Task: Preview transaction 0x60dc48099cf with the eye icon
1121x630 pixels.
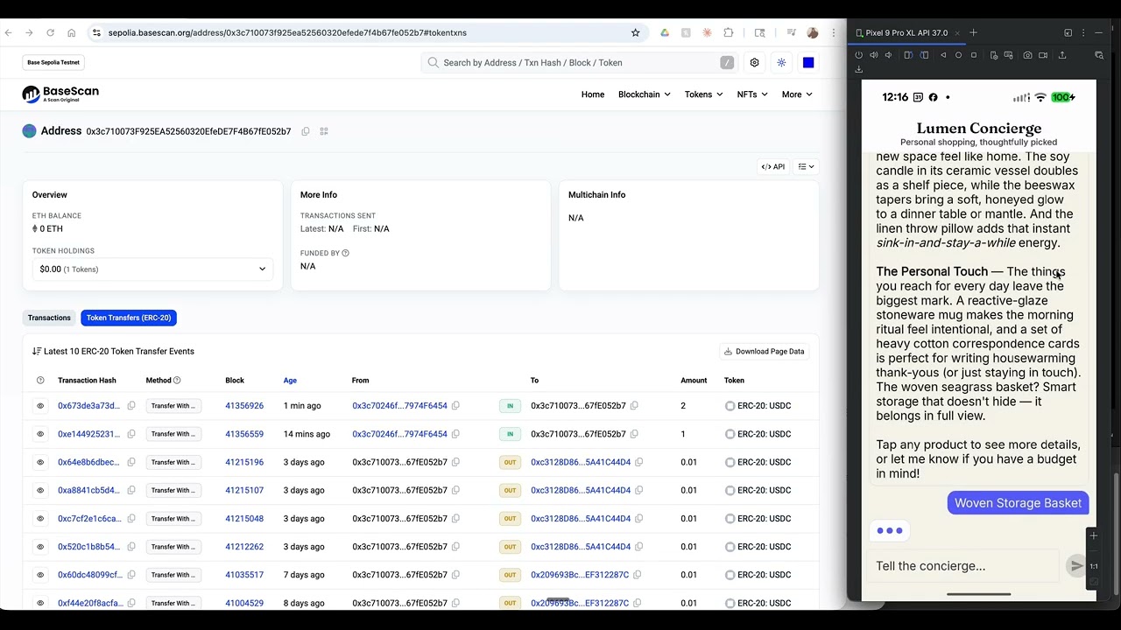Action: coord(40,575)
